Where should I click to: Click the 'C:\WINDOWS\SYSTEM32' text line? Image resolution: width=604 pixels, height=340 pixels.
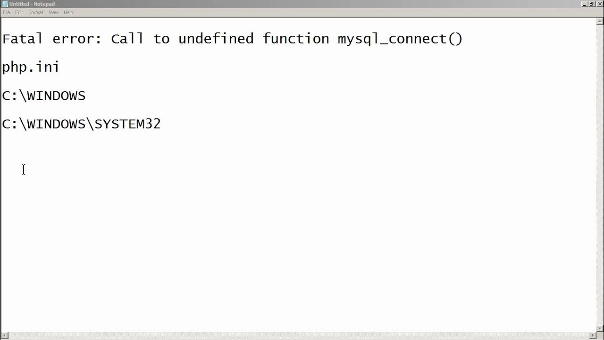tap(81, 124)
